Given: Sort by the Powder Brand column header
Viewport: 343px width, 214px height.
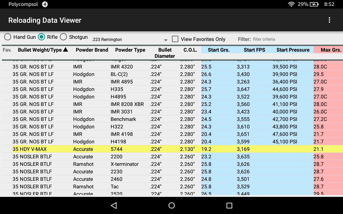Looking at the screenshot, I should pos(92,50).
